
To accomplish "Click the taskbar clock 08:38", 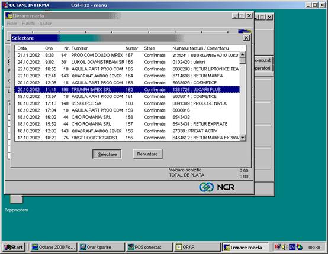I will pos(314,248).
